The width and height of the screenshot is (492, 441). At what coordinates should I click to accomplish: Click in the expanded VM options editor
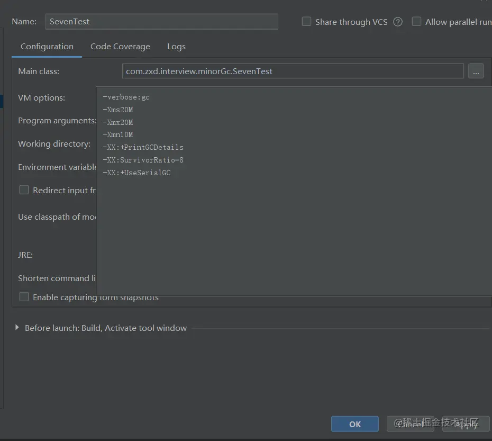pos(294,191)
